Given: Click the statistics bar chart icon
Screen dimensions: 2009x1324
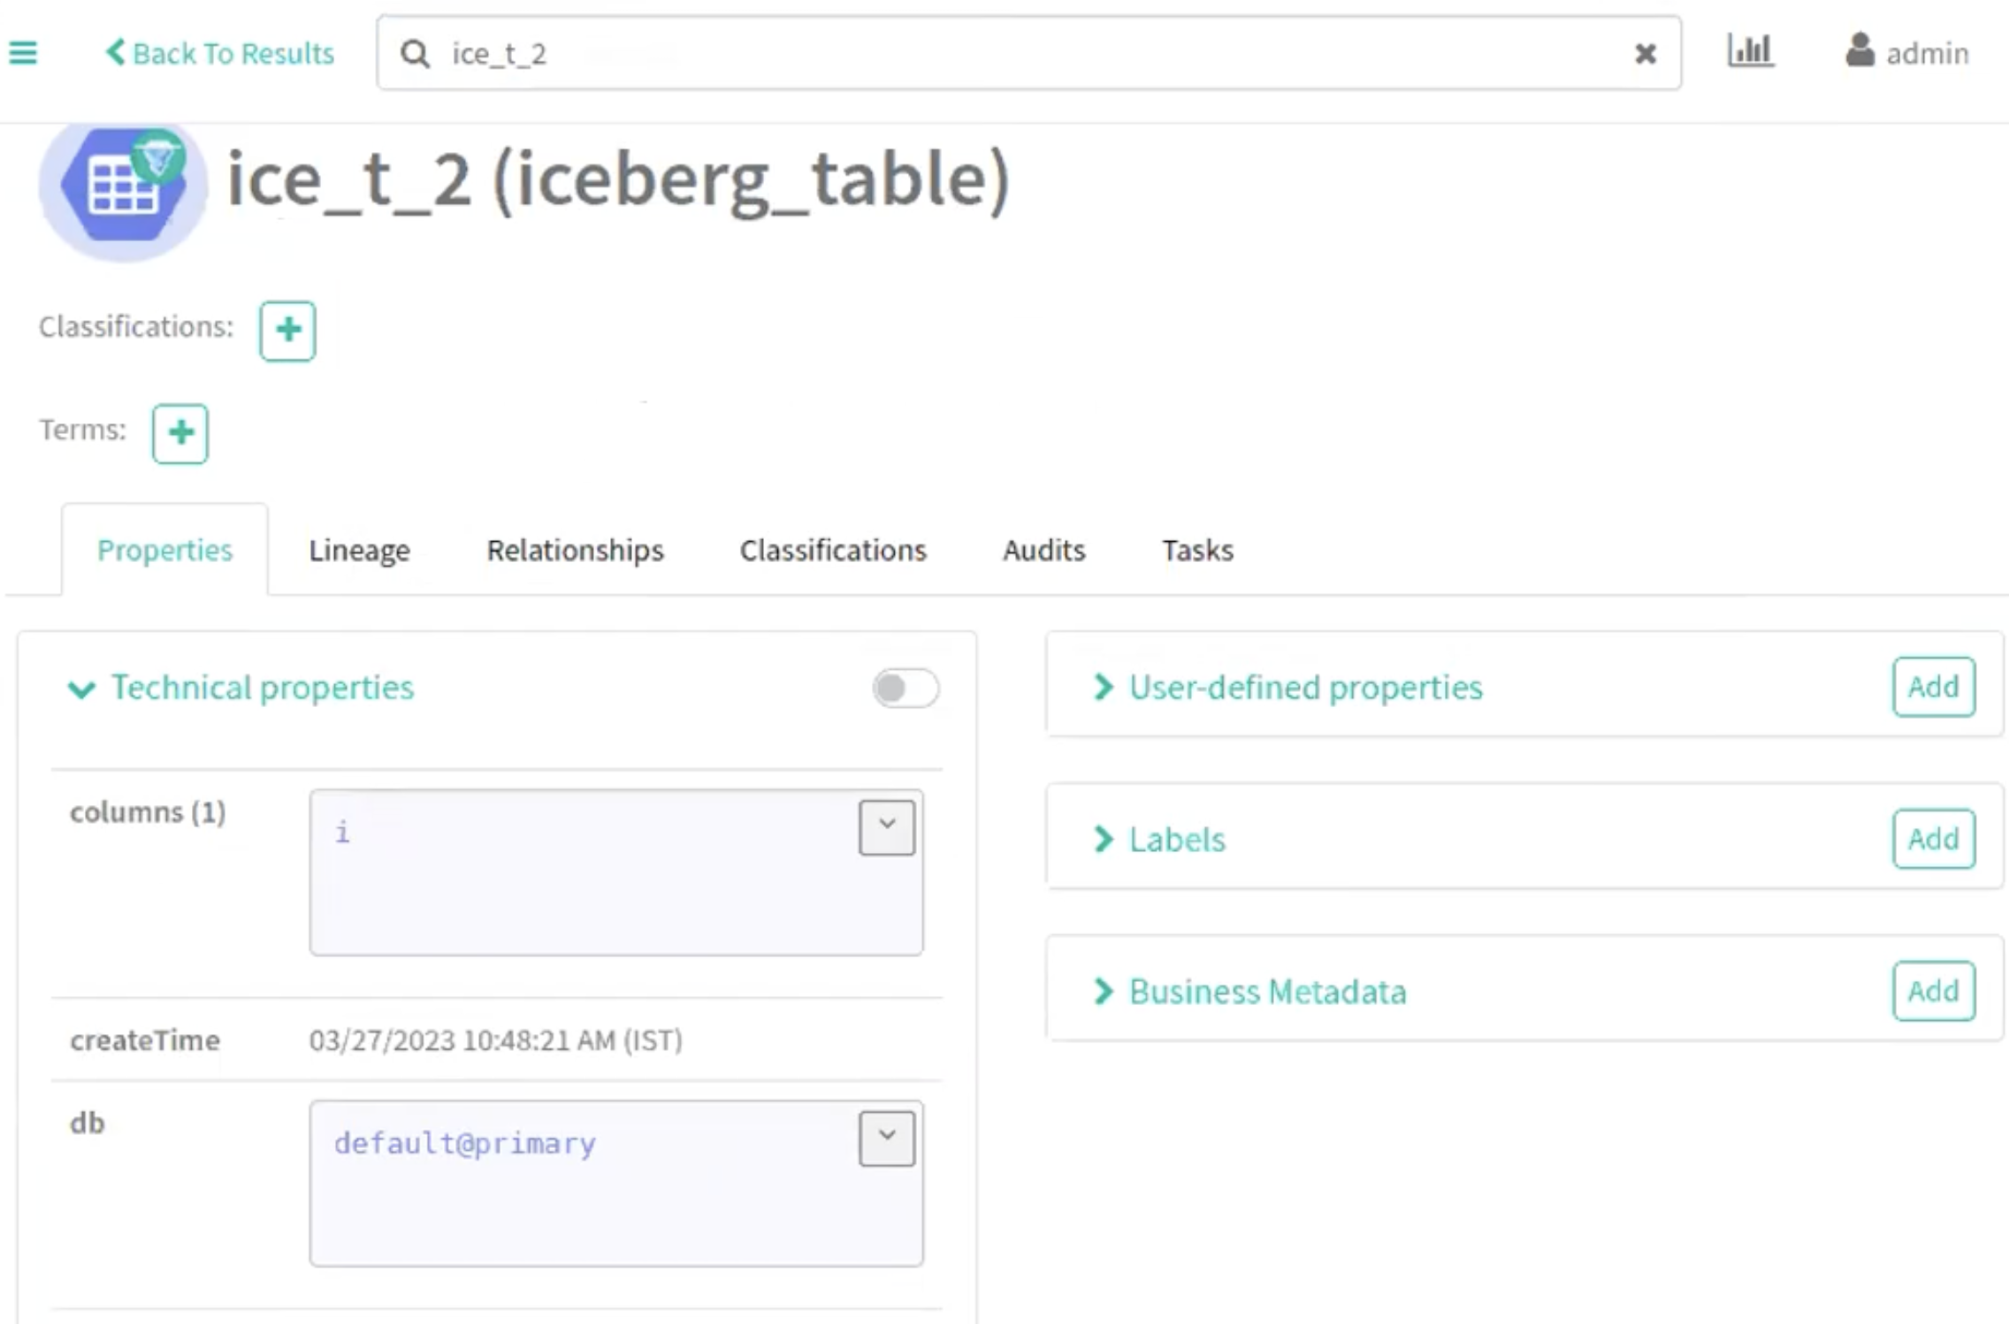Looking at the screenshot, I should pyautogui.click(x=1749, y=51).
